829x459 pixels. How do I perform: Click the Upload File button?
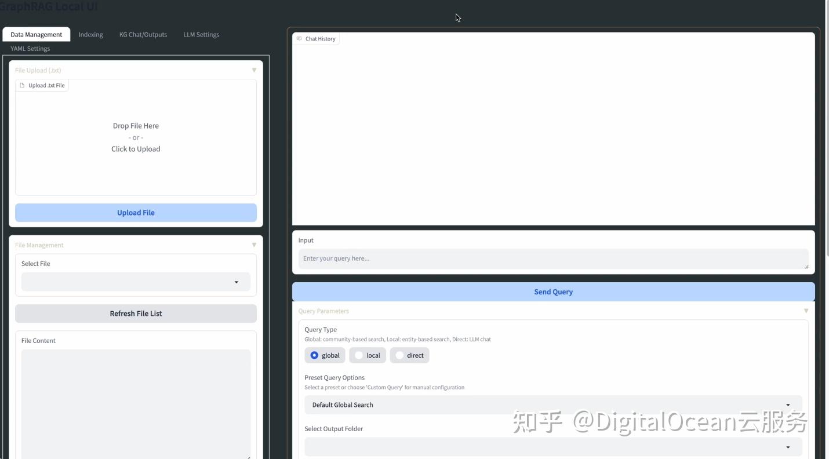(136, 212)
